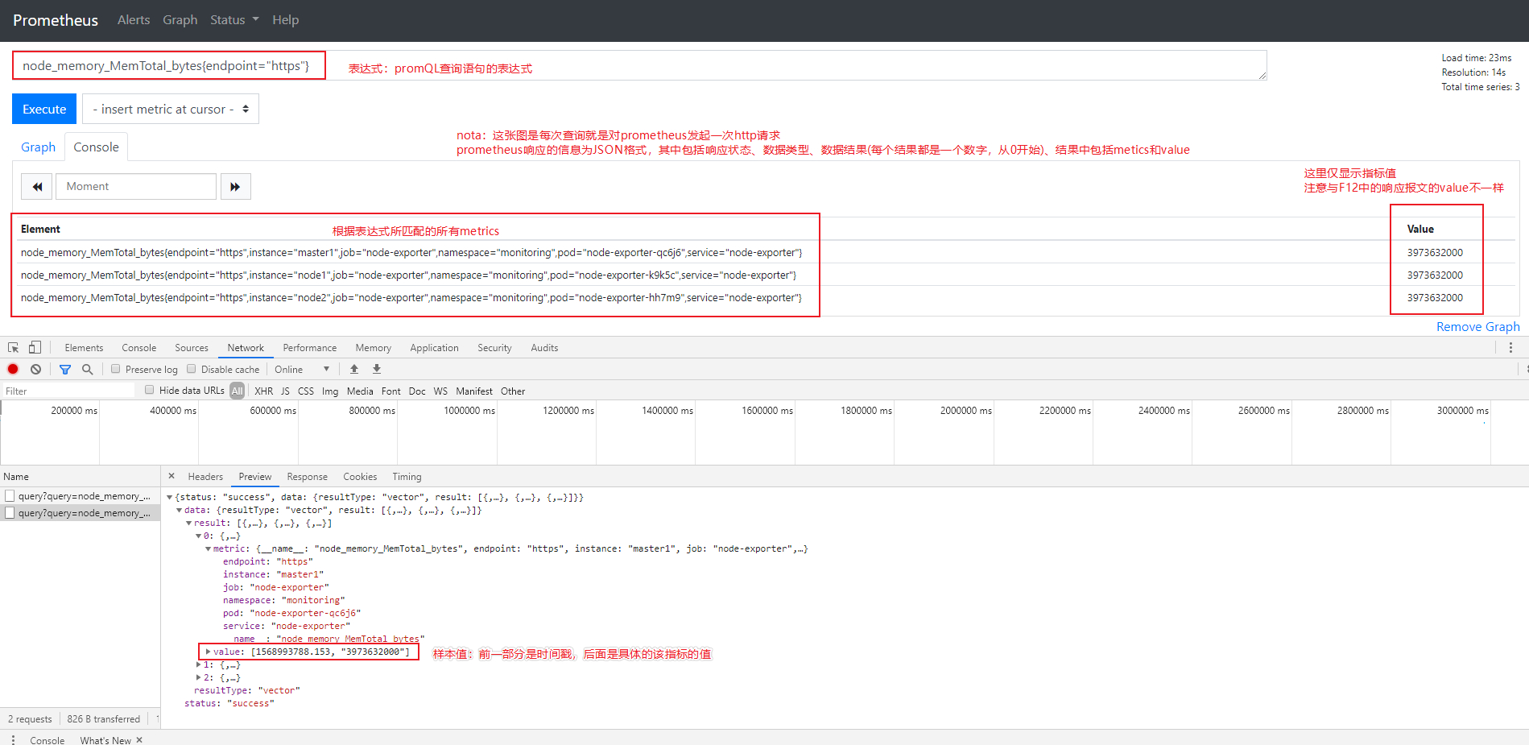Click the Execute button
The width and height of the screenshot is (1529, 745).
tap(44, 110)
